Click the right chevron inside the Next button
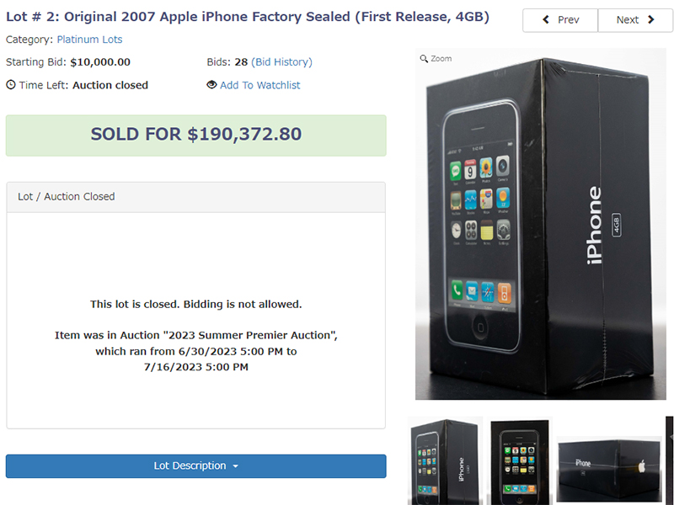 651,20
